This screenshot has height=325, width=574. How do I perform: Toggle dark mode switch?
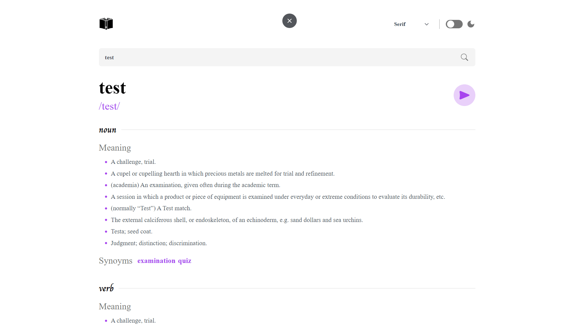click(x=454, y=24)
